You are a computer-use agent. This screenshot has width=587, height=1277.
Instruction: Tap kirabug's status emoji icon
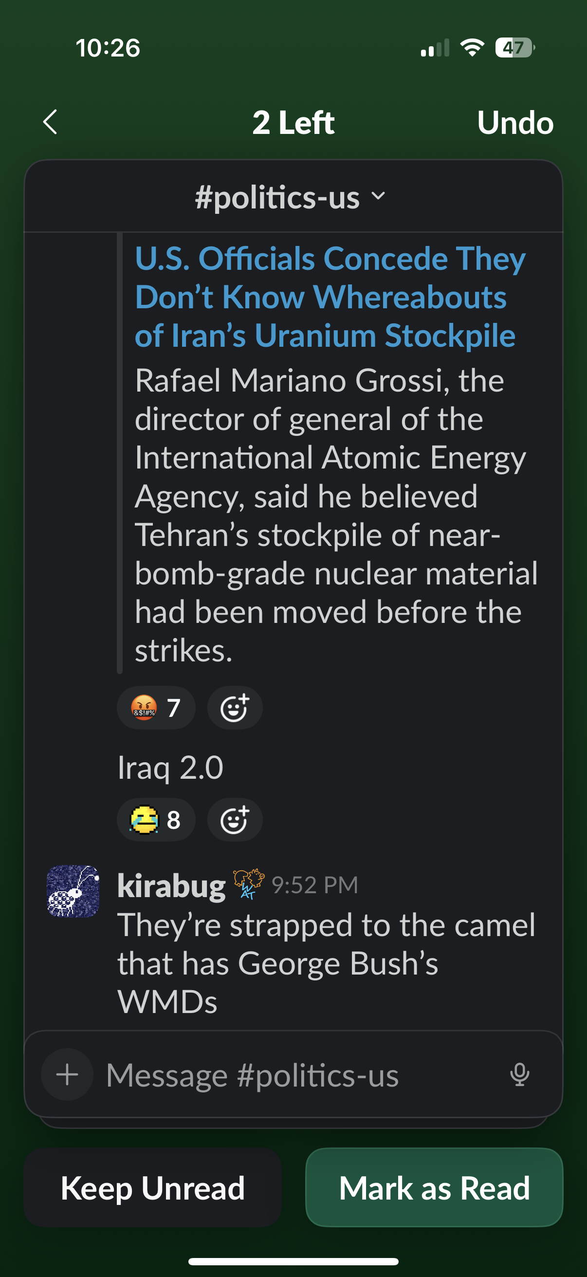click(x=249, y=883)
